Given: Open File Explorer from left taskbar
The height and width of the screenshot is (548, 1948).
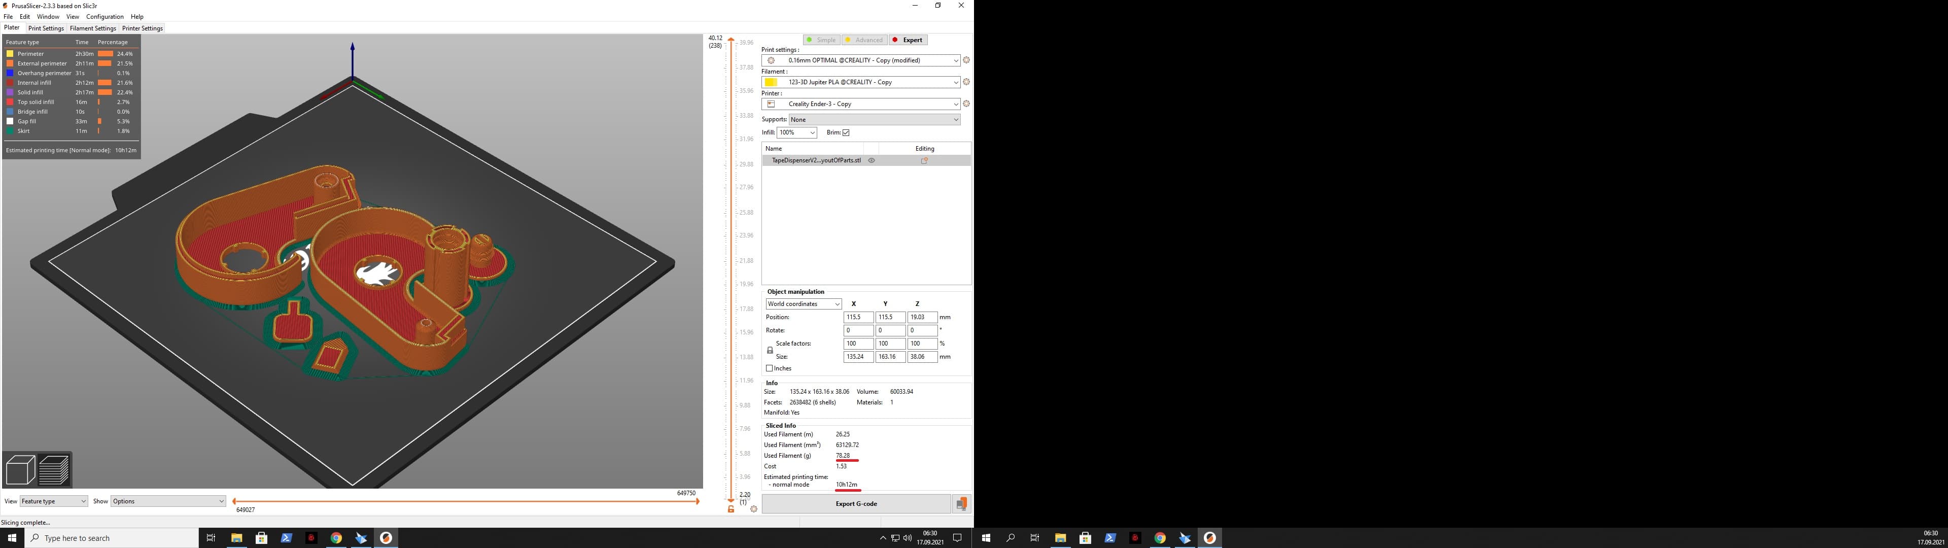Looking at the screenshot, I should [236, 538].
